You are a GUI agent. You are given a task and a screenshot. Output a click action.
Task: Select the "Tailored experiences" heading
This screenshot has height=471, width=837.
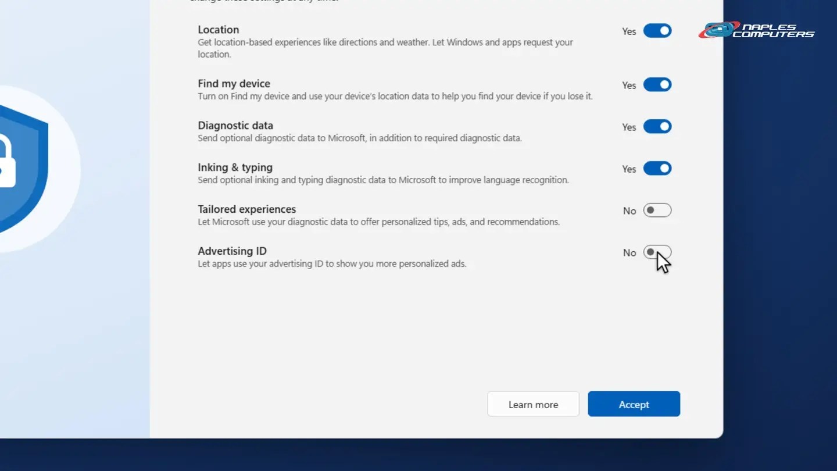point(247,209)
